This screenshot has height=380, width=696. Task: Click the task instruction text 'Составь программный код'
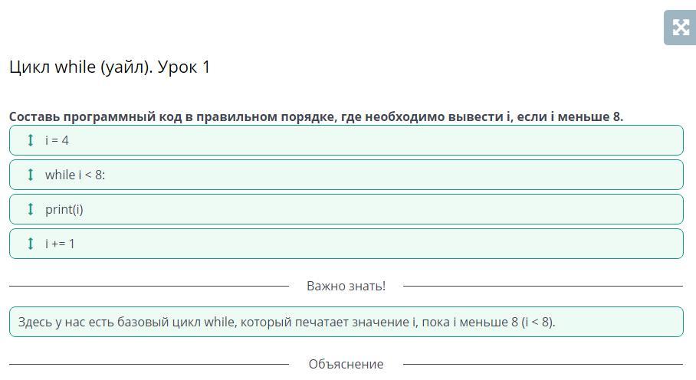click(100, 116)
